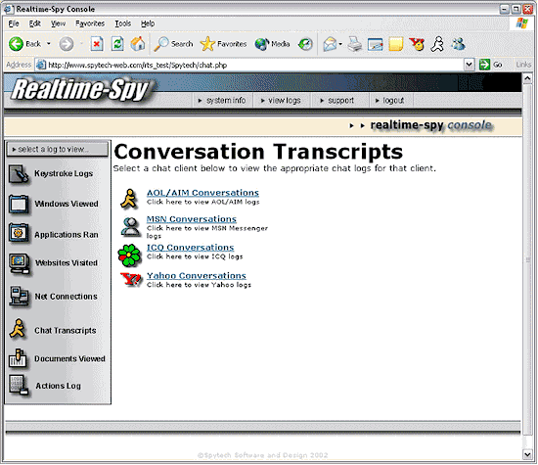538x465 pixels.
Task: Click the Forward arrow icon
Action: tap(66, 44)
